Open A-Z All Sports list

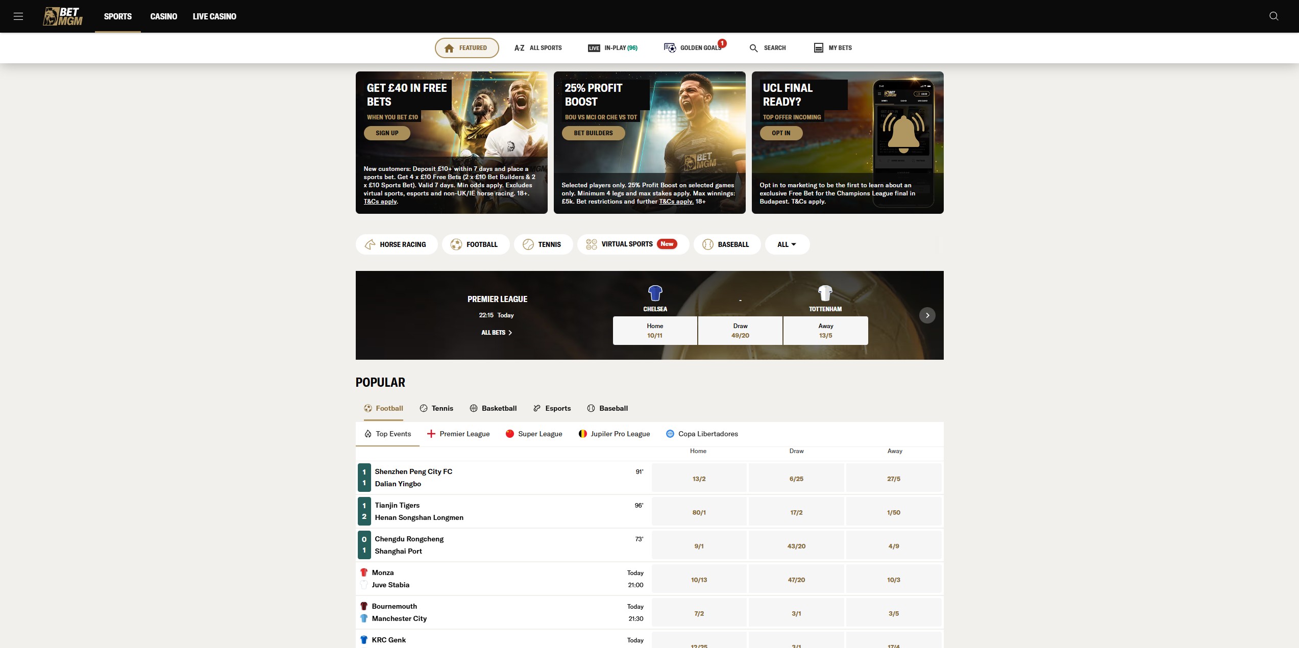coord(538,48)
